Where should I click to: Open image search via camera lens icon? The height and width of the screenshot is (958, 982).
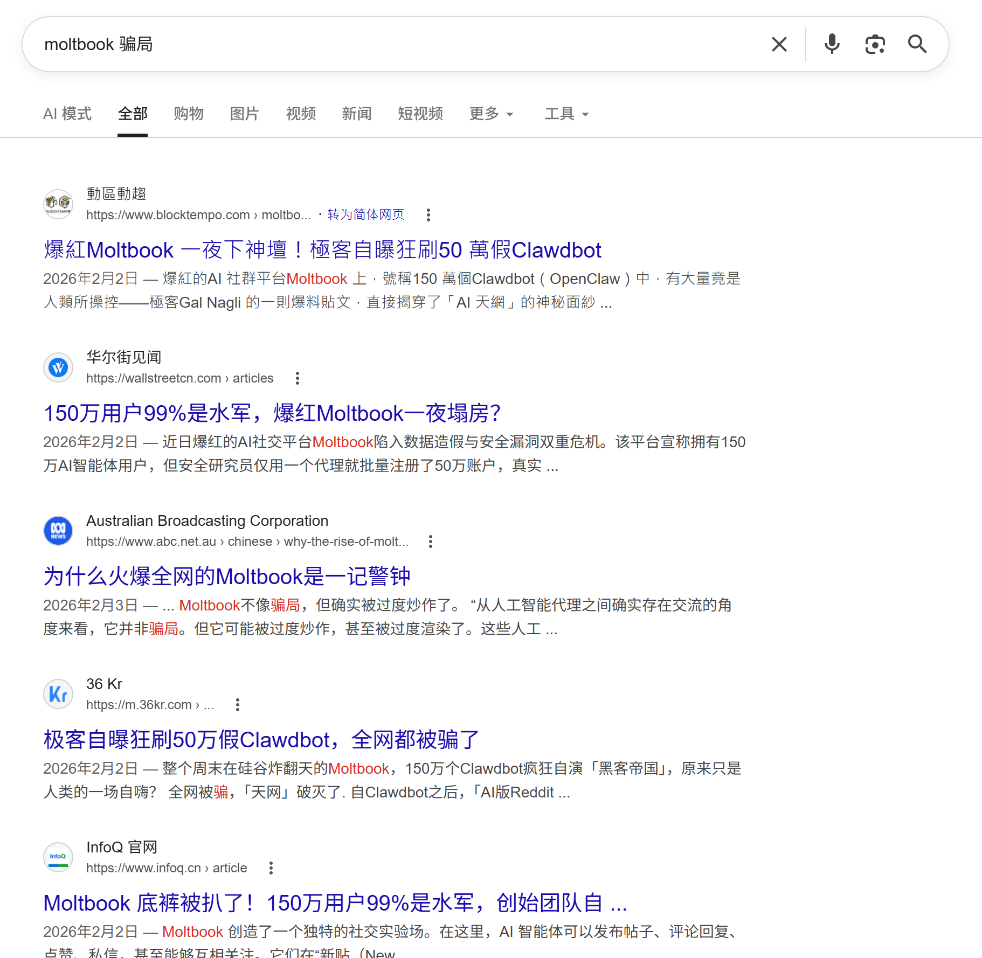[875, 44]
